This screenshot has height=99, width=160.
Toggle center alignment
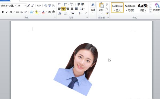pyautogui.click(x=63, y=9)
